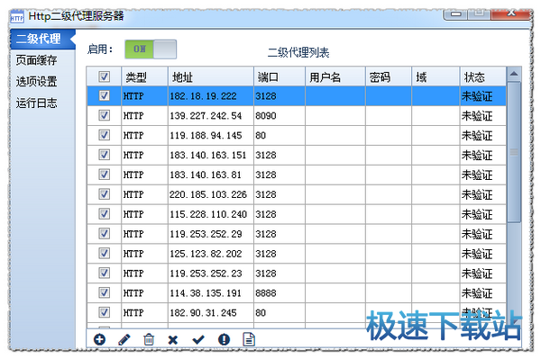541x359 pixels.
Task: Sort by the 用户名 column header
Action: (335, 76)
